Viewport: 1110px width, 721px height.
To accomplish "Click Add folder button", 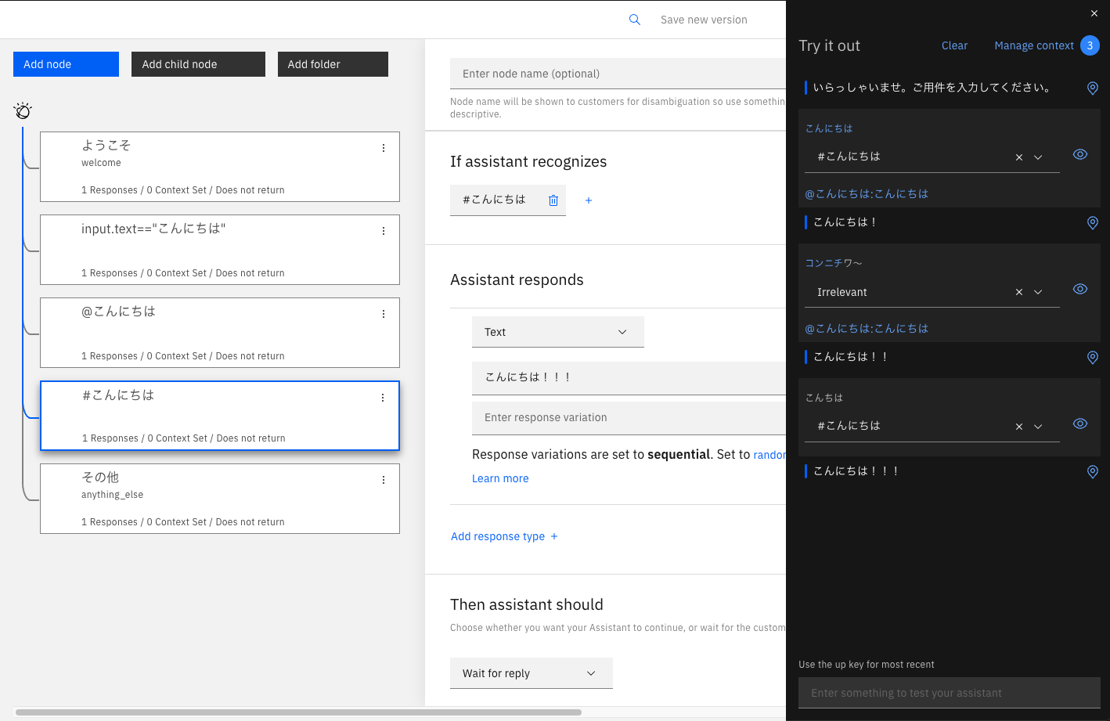I will pyautogui.click(x=333, y=64).
